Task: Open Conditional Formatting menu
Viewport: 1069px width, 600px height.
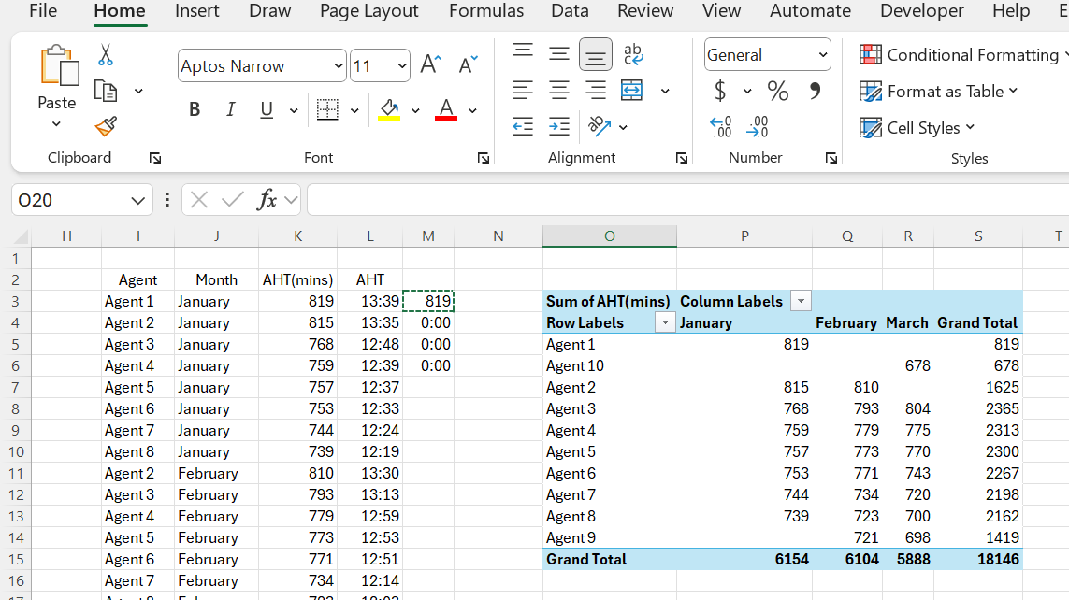Action: pos(962,54)
